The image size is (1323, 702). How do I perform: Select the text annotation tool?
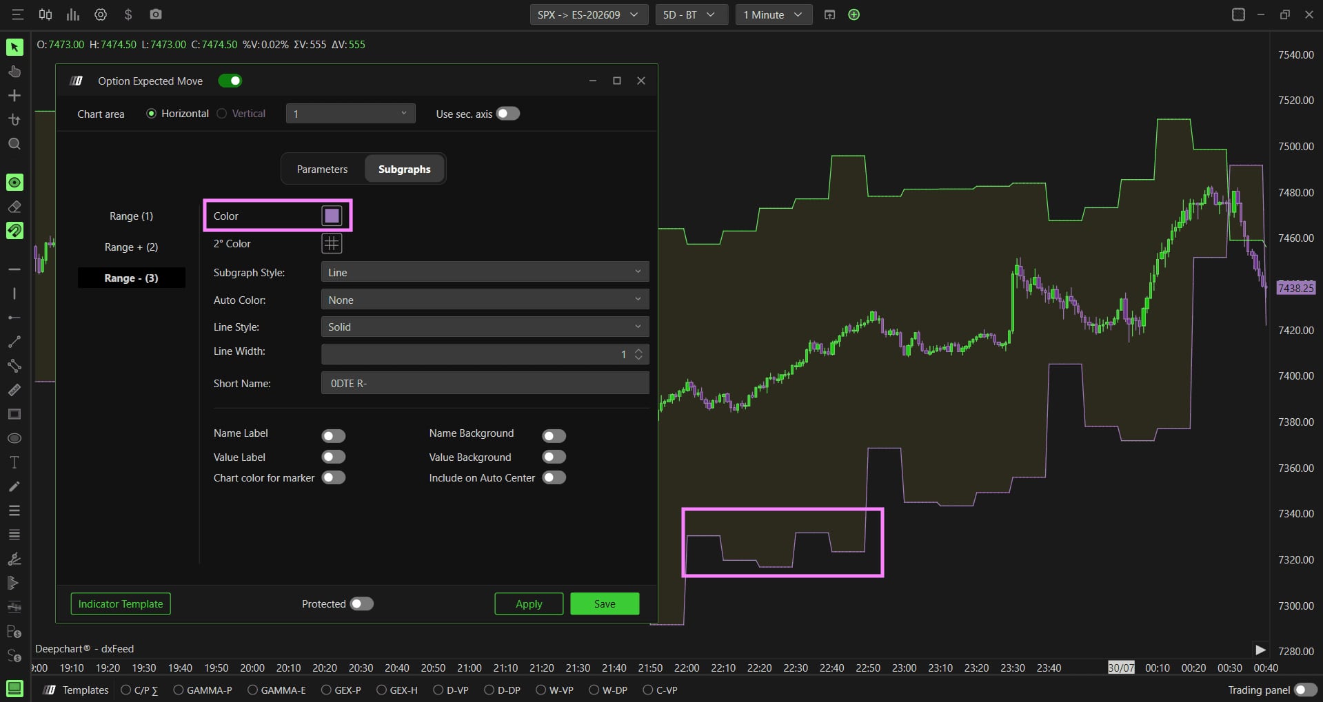tap(14, 462)
